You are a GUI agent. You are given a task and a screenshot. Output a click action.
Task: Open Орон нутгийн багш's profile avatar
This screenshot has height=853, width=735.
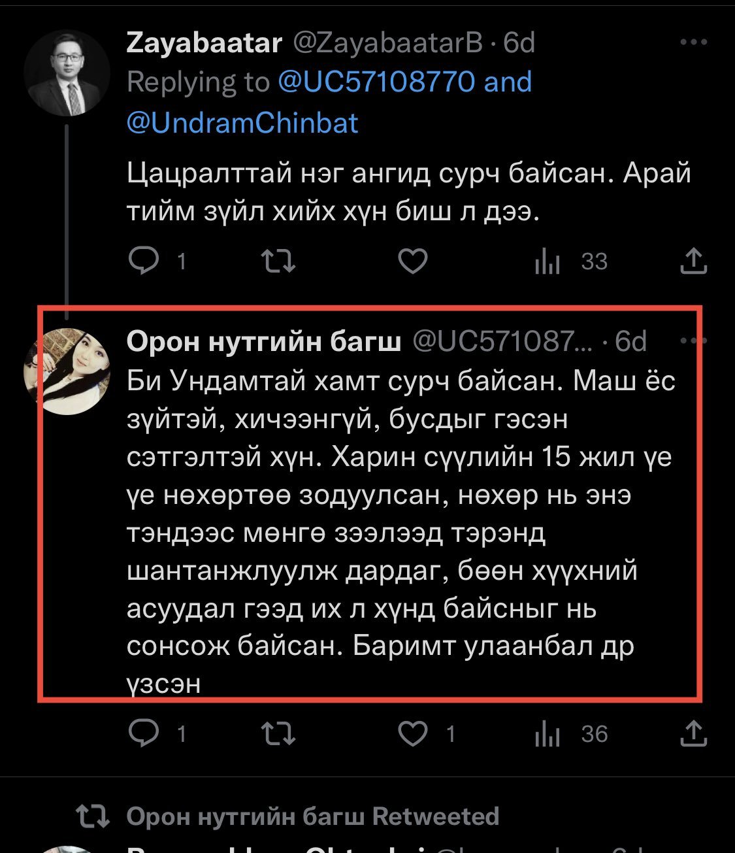[x=67, y=371]
